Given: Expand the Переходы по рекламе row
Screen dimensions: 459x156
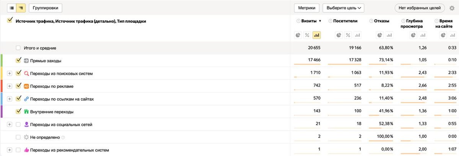Looking at the screenshot, I should pos(10,86).
